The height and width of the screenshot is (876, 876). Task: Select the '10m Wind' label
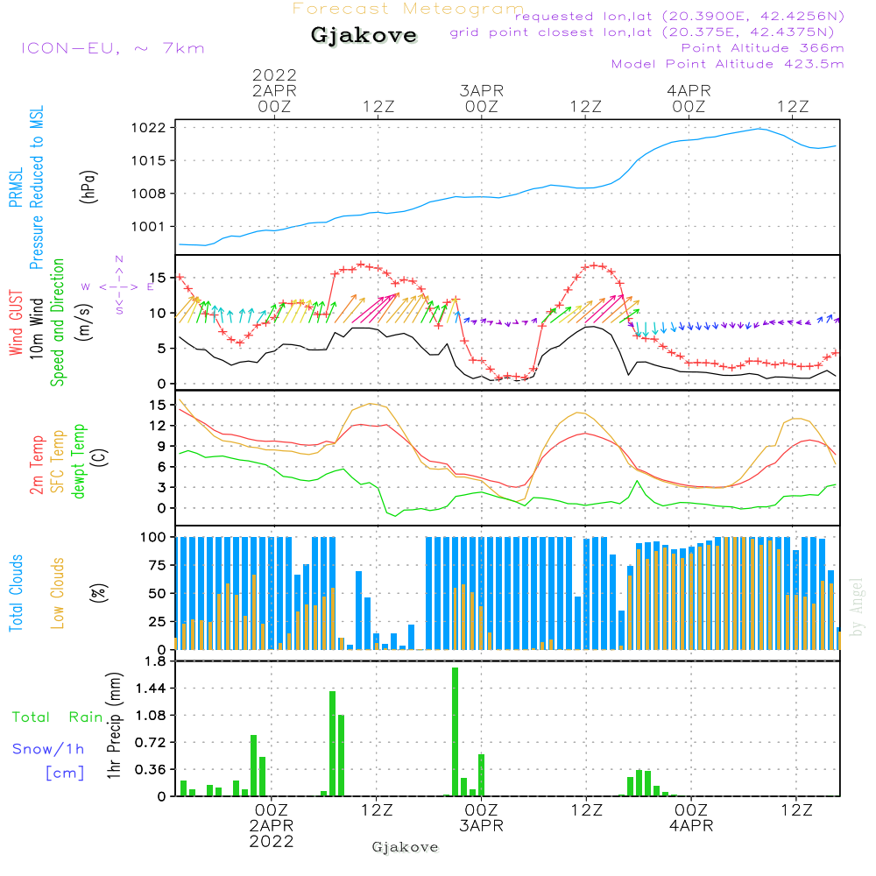point(36,328)
